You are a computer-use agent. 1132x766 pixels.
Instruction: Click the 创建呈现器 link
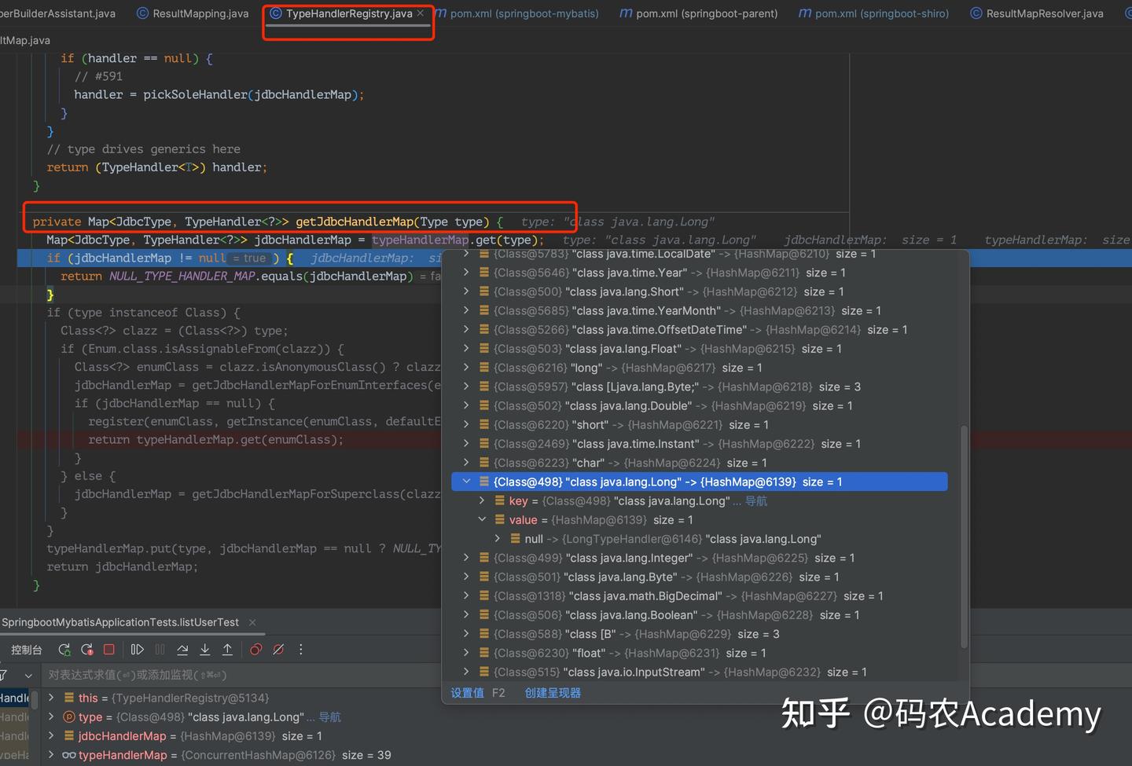tap(553, 693)
